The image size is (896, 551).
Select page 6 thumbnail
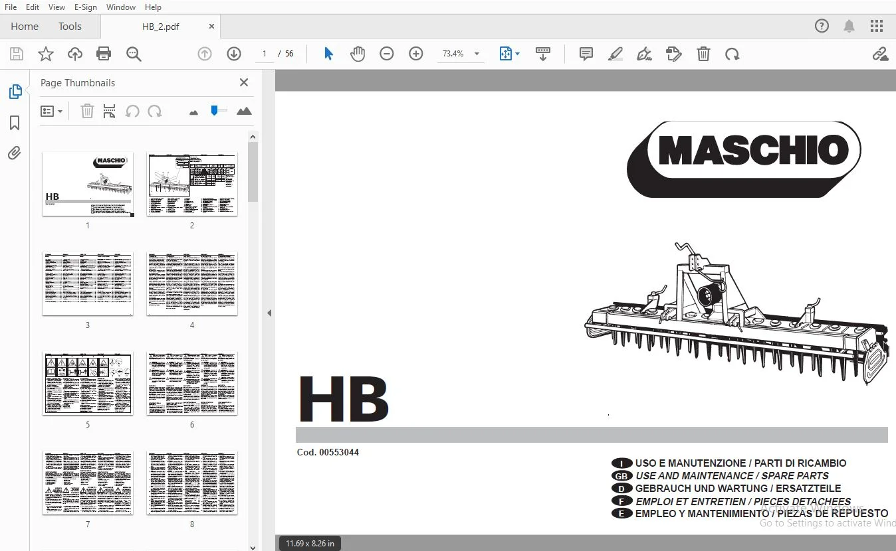coord(192,383)
